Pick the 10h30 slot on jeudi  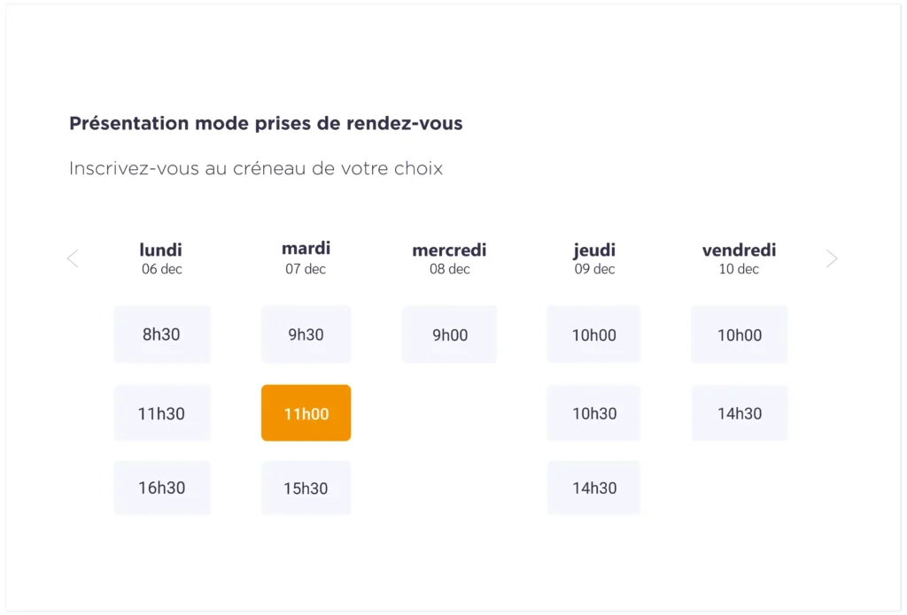pos(594,413)
